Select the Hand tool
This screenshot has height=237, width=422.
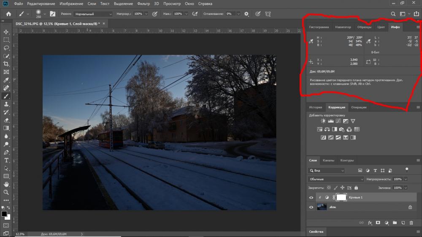(6, 184)
